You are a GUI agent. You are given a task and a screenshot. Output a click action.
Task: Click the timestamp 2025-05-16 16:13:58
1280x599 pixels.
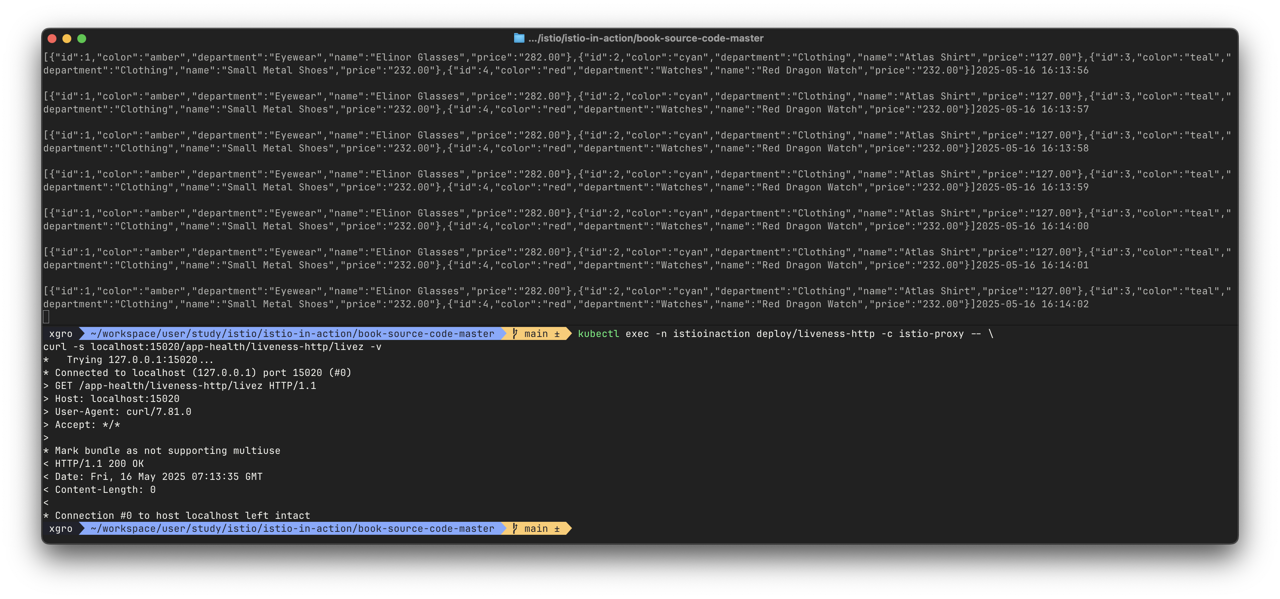coord(1033,148)
